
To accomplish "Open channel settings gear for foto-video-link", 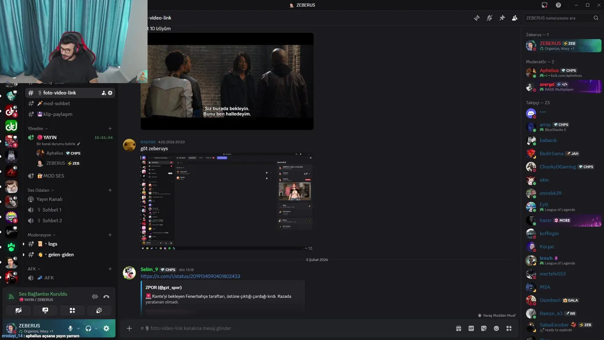I will [110, 93].
